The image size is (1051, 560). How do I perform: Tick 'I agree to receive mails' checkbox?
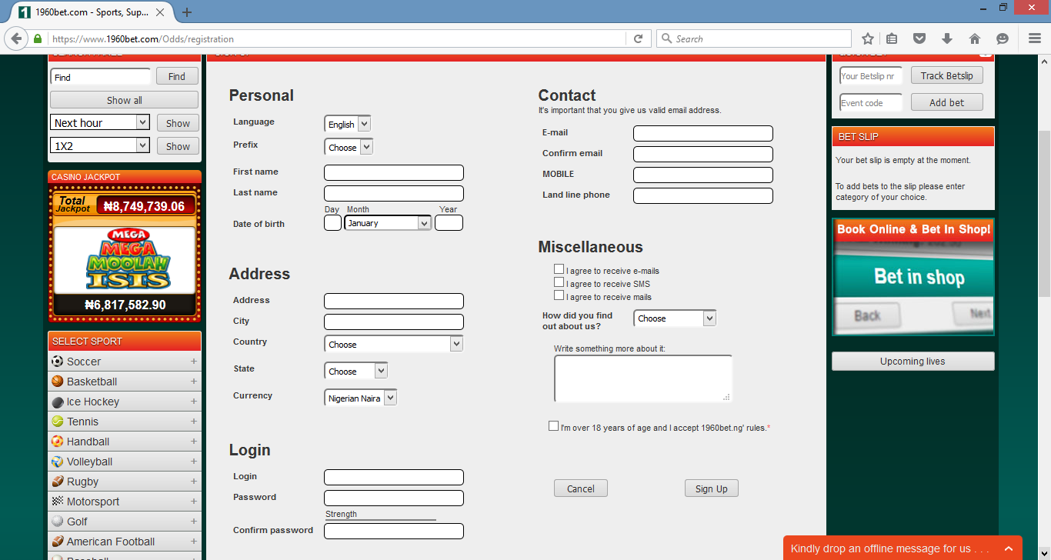[x=559, y=295]
